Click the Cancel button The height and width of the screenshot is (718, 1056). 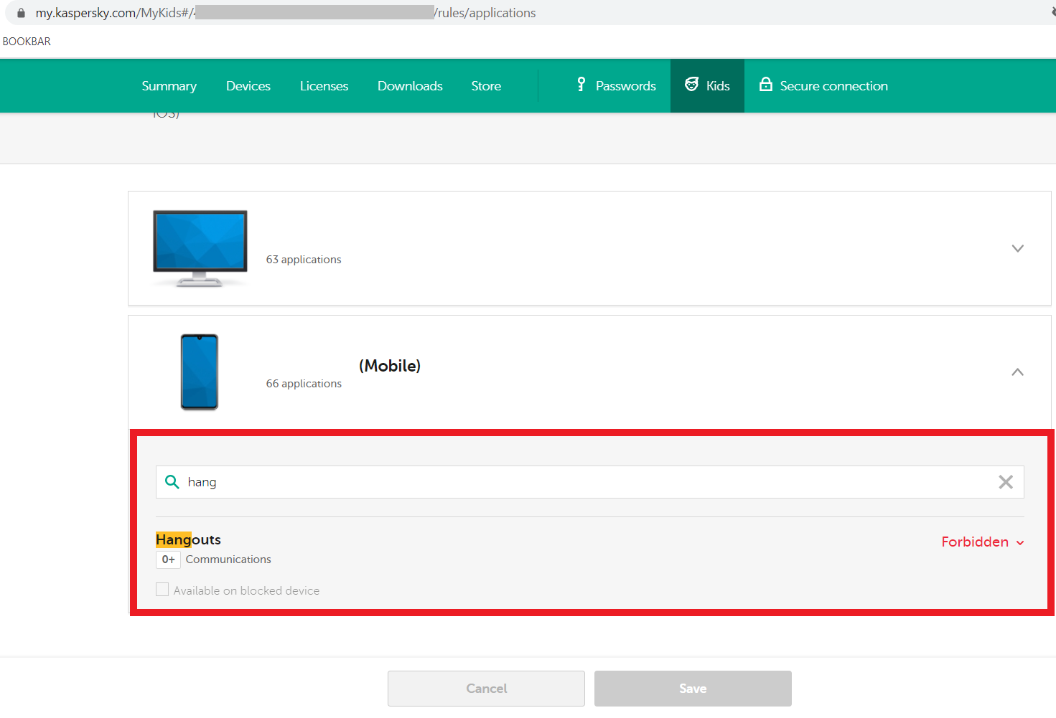tap(486, 689)
